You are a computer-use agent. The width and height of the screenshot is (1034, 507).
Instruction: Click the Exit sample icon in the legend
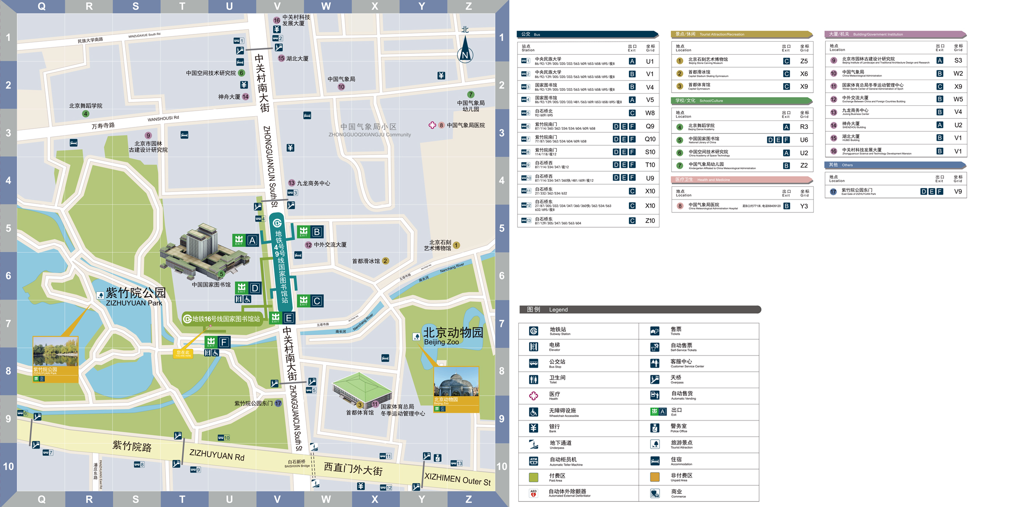[x=658, y=412]
